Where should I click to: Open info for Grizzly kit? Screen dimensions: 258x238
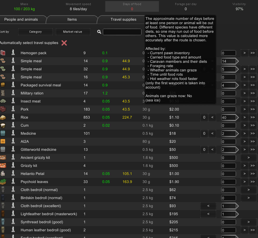pos(13,166)
